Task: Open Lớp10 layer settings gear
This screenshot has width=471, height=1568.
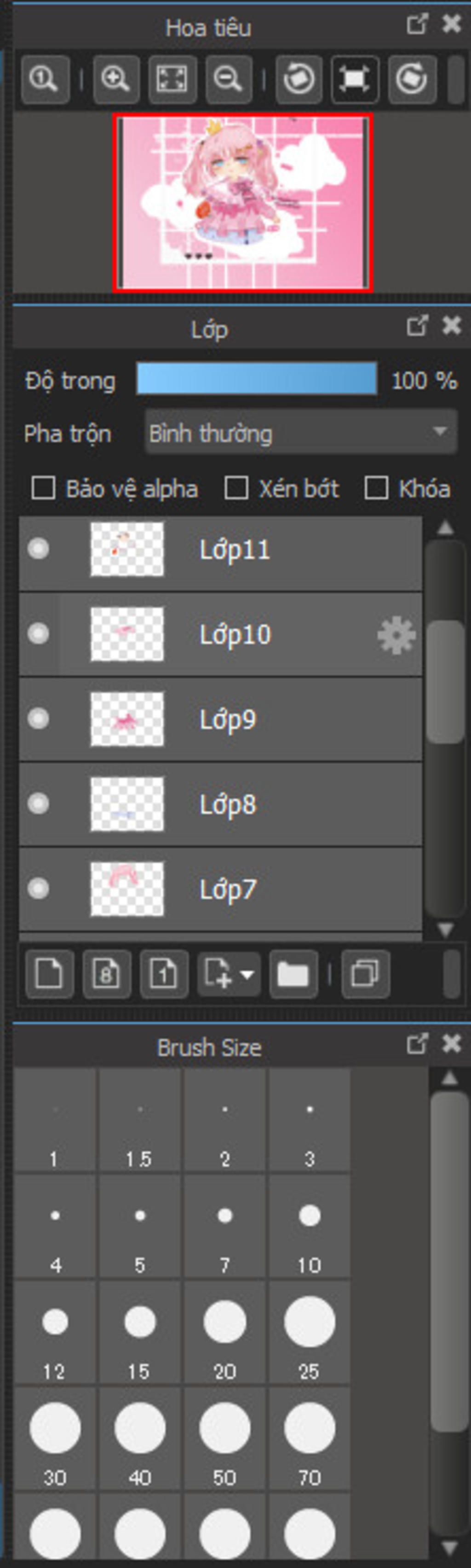Action: 396,635
